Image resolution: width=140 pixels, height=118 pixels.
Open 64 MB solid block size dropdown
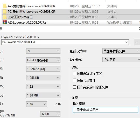click(43, 95)
